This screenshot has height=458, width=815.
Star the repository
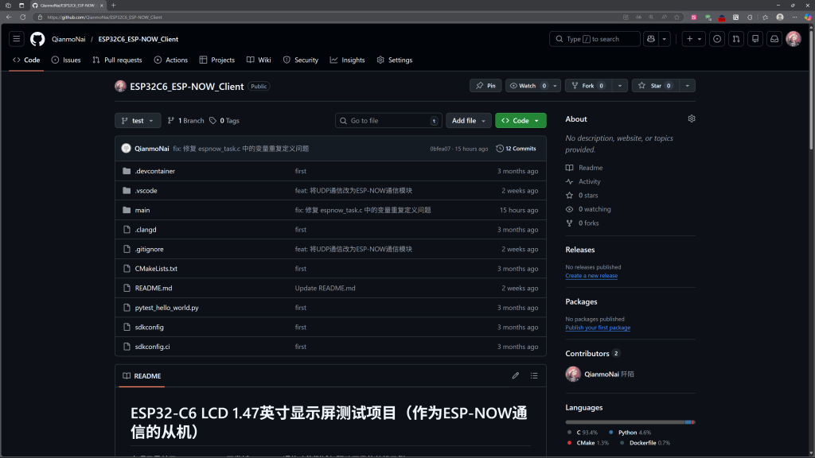tap(656, 86)
